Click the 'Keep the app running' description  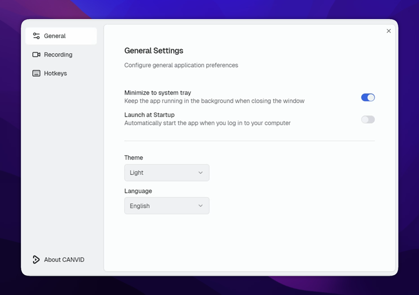pos(214,101)
